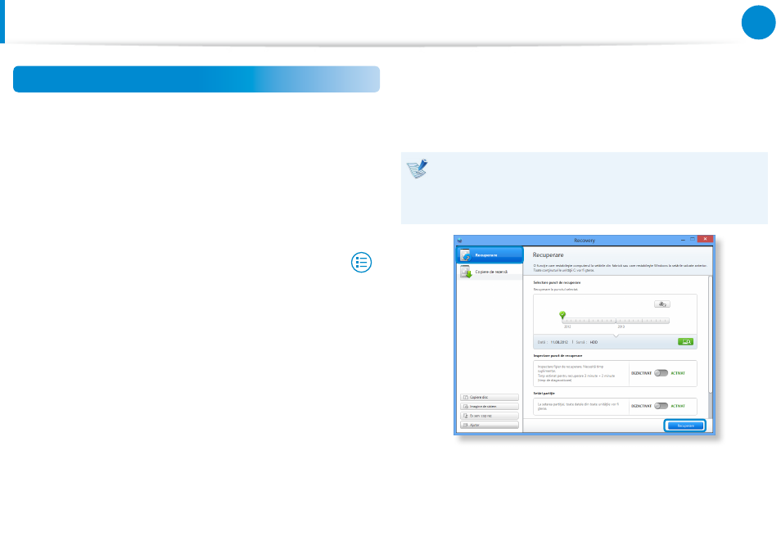Image resolution: width=781 pixels, height=554 pixels.
Task: Click the hand pointer button above the timeline
Action: [662, 304]
